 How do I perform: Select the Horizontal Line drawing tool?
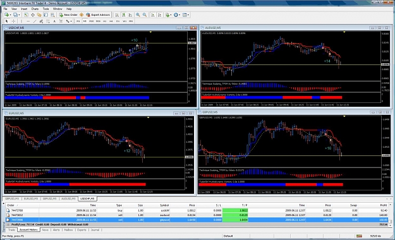(28, 21)
